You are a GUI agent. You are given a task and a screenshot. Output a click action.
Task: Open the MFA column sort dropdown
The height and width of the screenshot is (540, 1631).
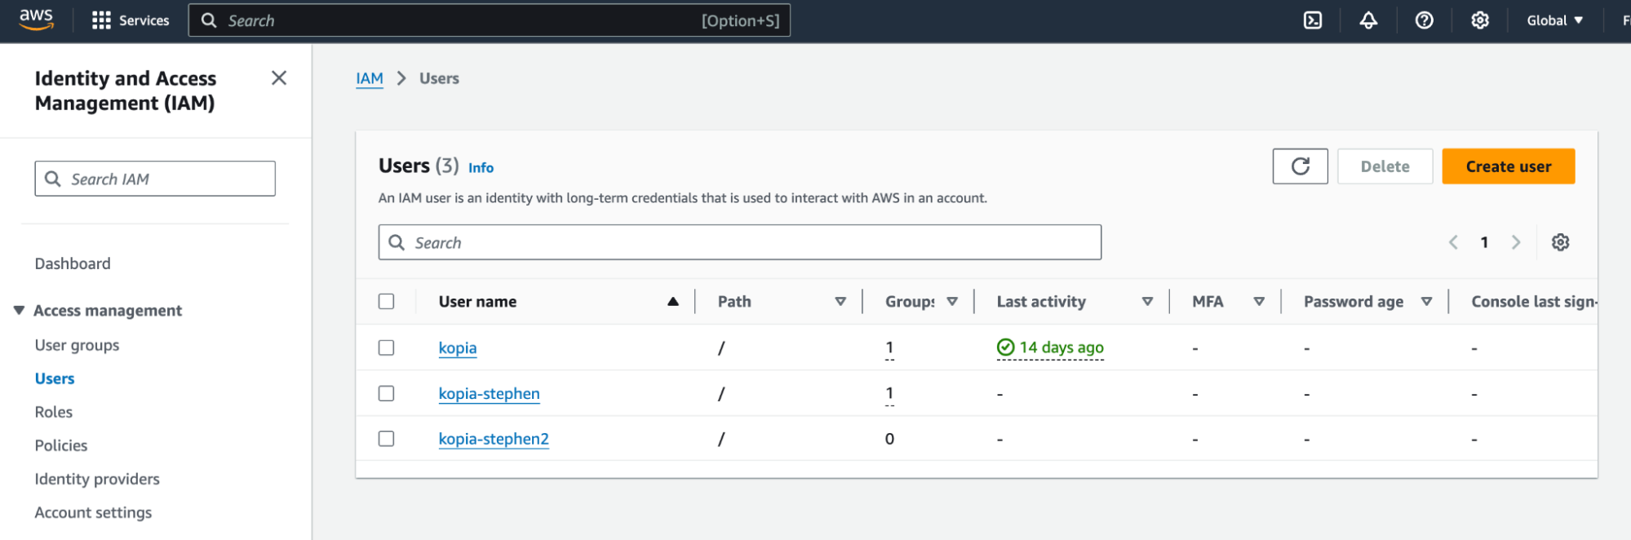(1259, 302)
